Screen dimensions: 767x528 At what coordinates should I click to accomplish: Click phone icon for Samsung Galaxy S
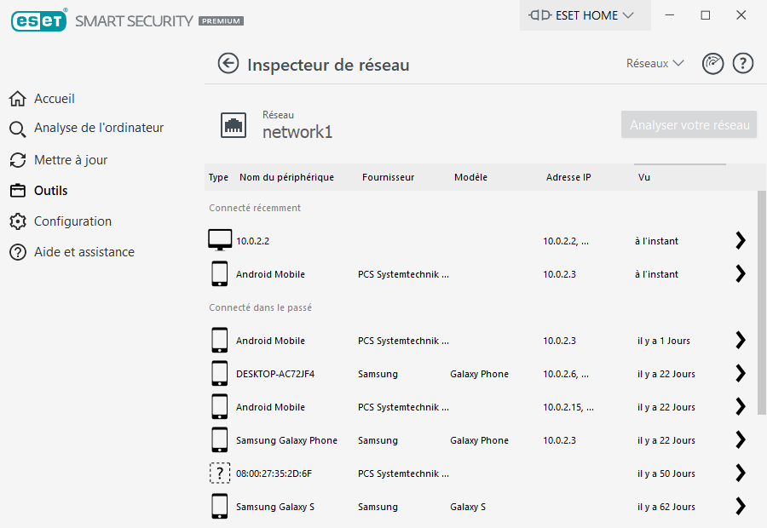pos(220,507)
